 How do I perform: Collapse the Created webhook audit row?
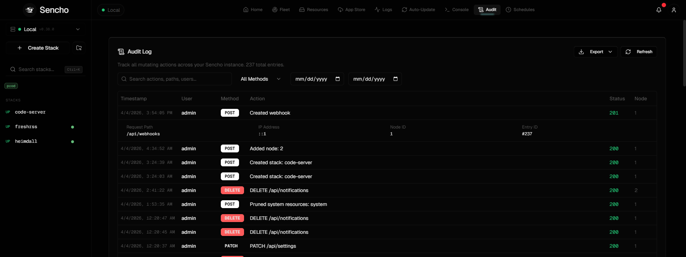[387, 113]
